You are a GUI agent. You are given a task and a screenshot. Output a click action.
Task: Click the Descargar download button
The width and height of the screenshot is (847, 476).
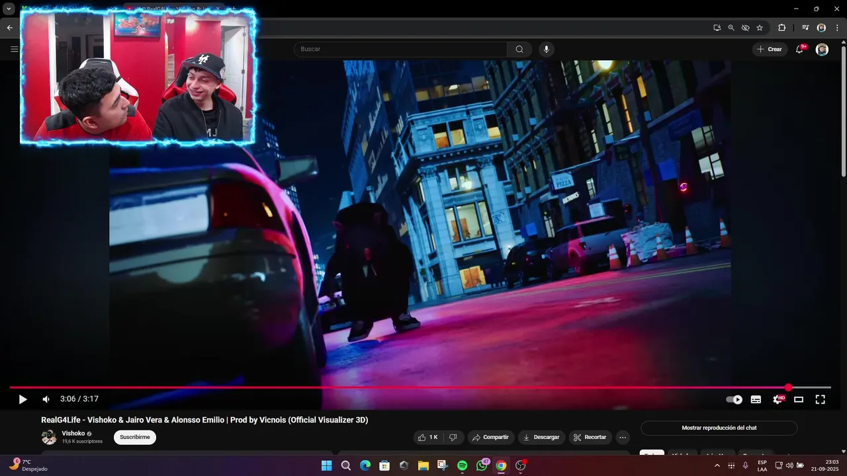pyautogui.click(x=541, y=437)
